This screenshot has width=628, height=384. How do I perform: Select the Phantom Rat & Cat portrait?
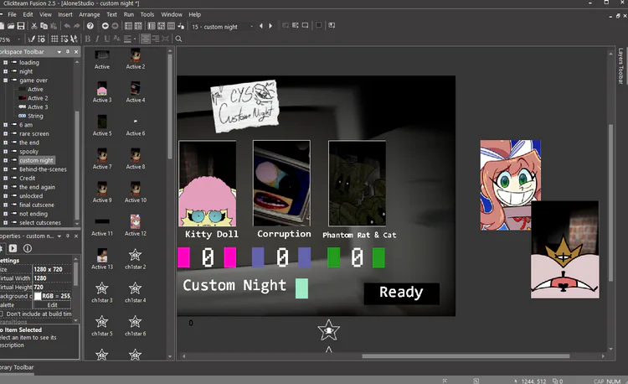(358, 184)
